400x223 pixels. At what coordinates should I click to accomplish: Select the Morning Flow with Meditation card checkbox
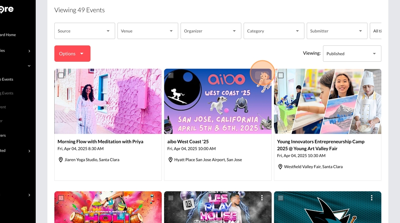click(61, 75)
